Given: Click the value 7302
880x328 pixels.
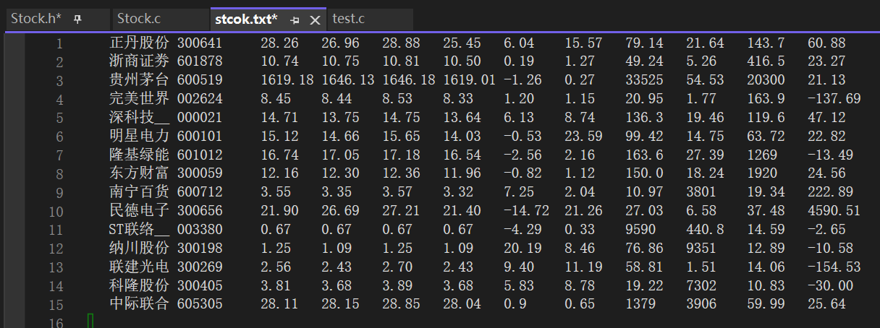Looking at the screenshot, I should tap(702, 286).
